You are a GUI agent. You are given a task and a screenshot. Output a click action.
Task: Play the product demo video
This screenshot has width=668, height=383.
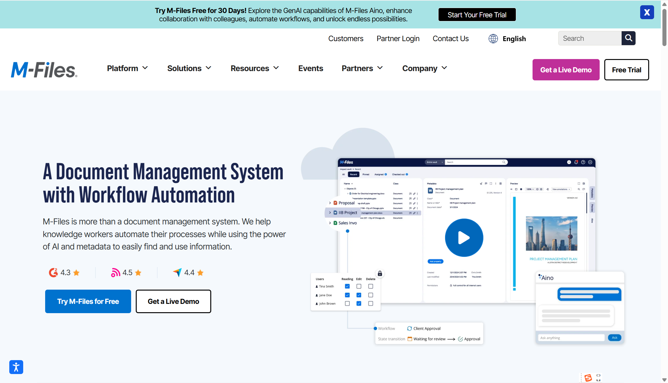(x=464, y=238)
